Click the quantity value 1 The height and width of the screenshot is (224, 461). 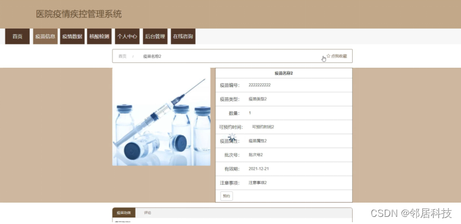tap(250, 113)
